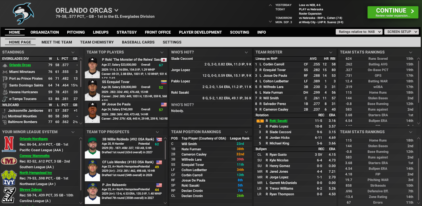Click Jim Balasevic's prospect photo
The image size is (422, 206).
pyautogui.click(x=92, y=193)
